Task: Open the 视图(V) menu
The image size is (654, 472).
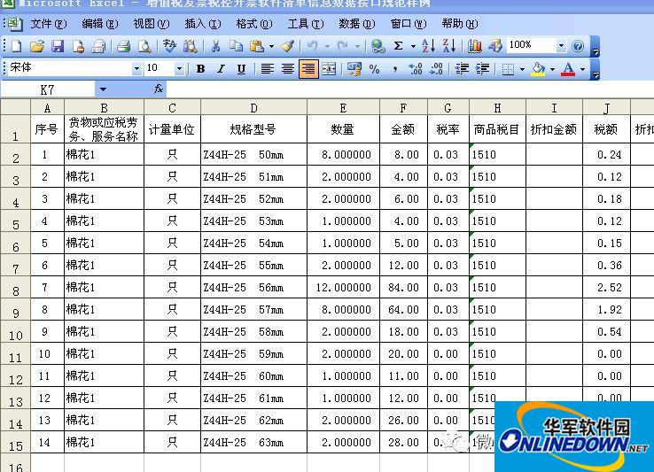Action: coord(152,24)
